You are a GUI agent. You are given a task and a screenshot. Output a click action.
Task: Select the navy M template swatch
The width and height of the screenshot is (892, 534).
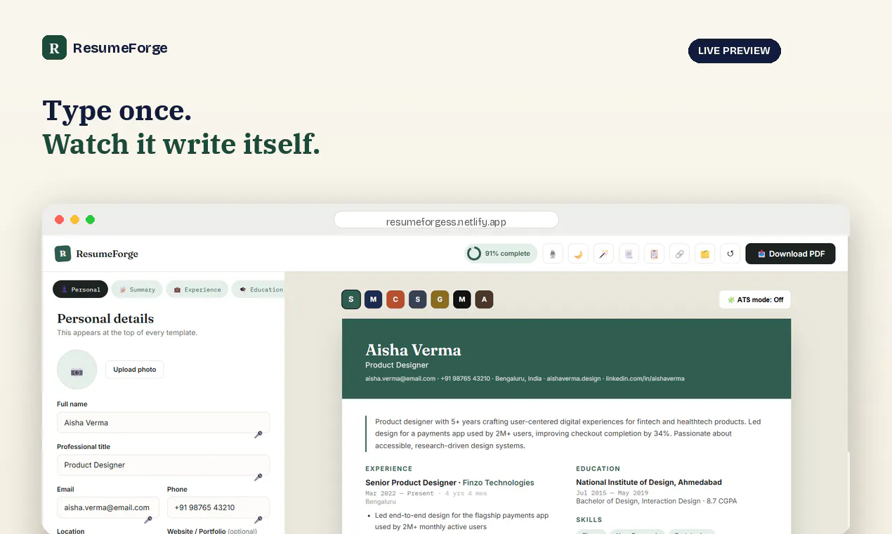pos(373,299)
